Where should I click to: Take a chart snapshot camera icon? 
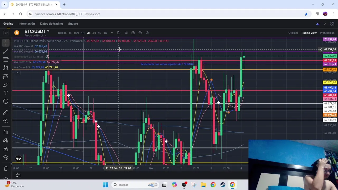pos(133,33)
